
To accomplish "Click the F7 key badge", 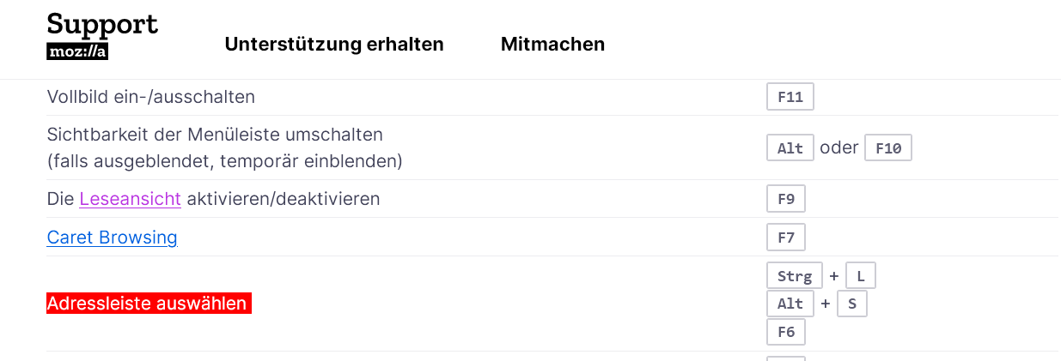I will pos(785,238).
